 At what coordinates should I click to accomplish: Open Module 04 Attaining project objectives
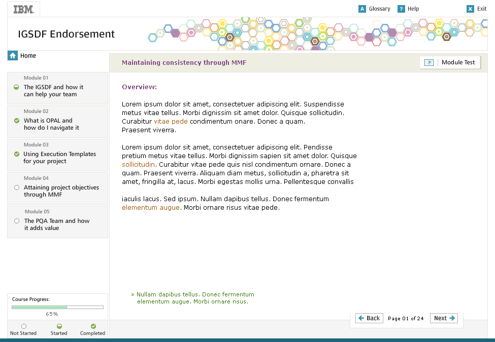57,188
